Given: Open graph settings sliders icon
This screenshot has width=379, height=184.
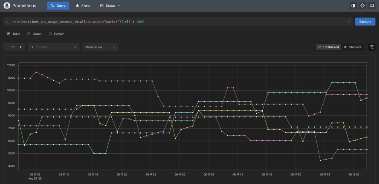Looking at the screenshot, I should coord(372,47).
